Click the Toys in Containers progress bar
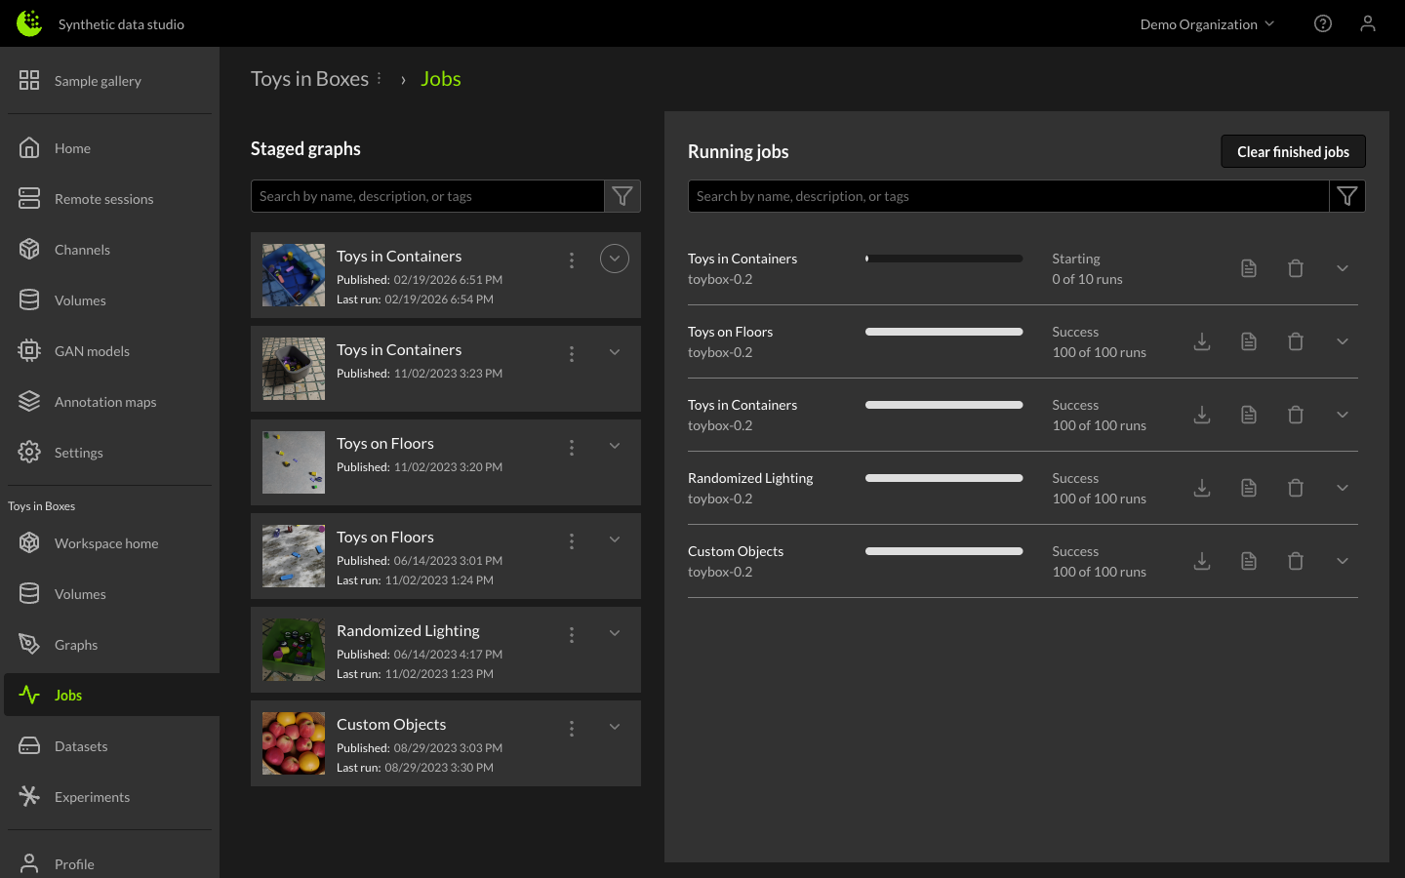This screenshot has height=878, width=1405. [943, 259]
